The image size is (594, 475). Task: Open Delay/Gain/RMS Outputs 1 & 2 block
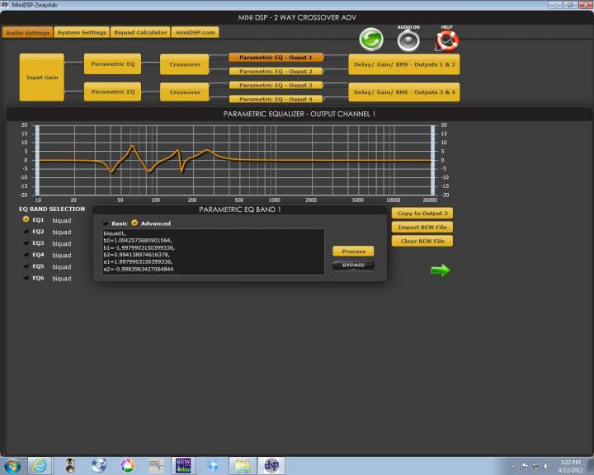pos(404,64)
